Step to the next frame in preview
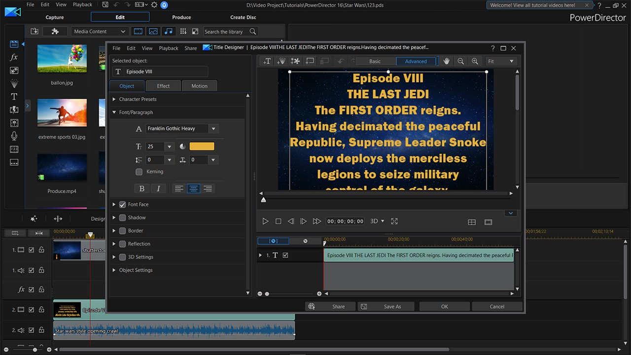Screen dimensions: 631x355 (304, 221)
